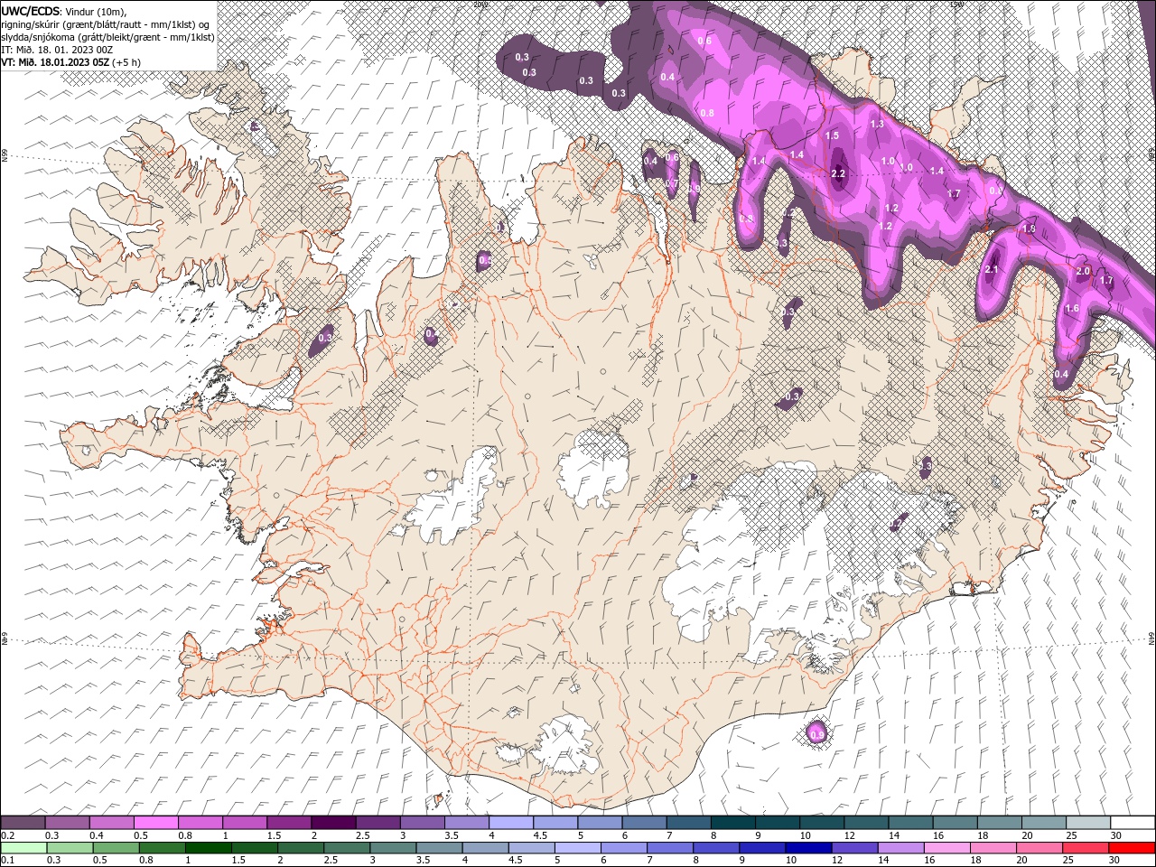Image resolution: width=1156 pixels, height=867 pixels.
Task: Click the 1.6 snowfall value on the map
Action: [x=1072, y=309]
